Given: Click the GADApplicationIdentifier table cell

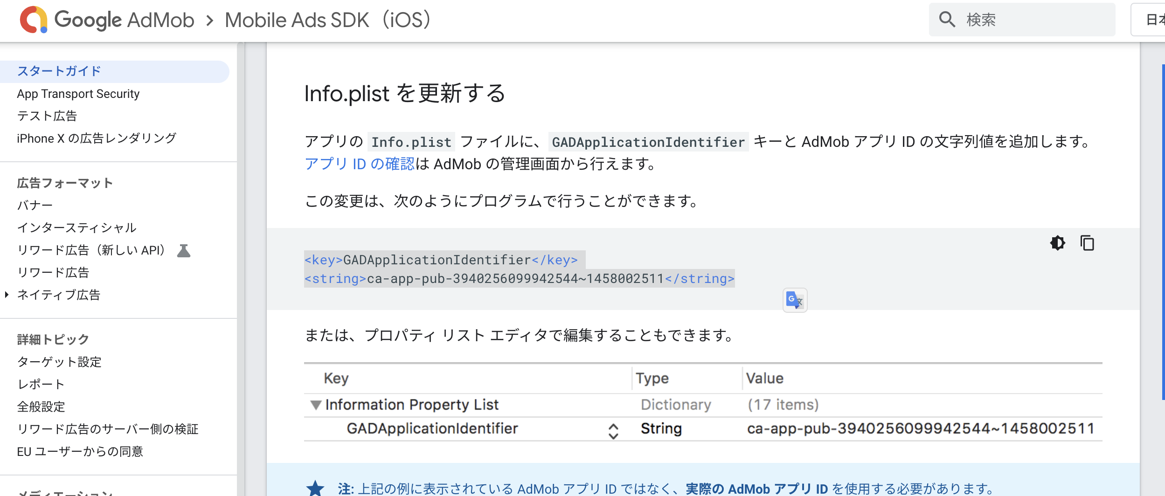Looking at the screenshot, I should click(x=432, y=428).
